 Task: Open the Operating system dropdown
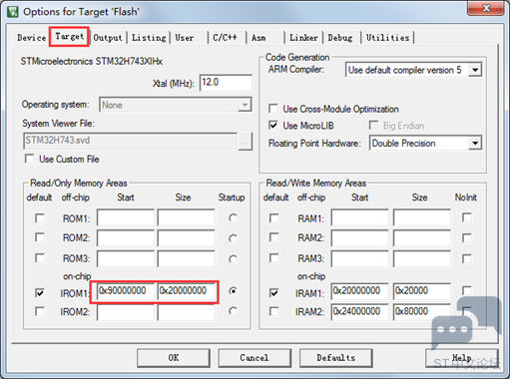pos(175,105)
